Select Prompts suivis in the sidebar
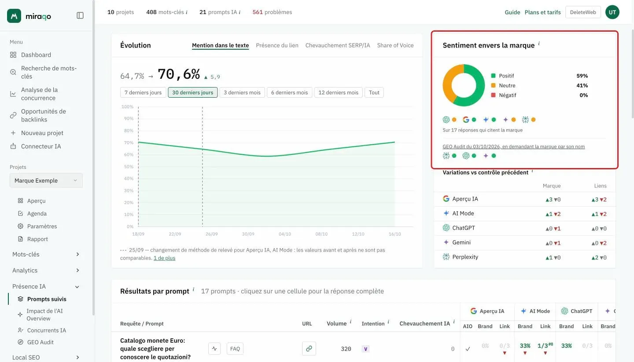Screen dimensions: 634x362 [47, 299]
